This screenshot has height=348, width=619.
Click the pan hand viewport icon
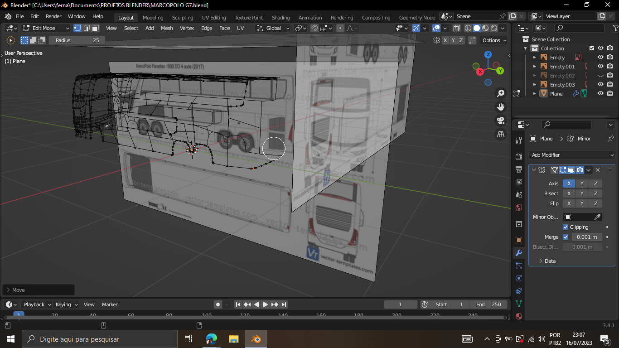(501, 107)
